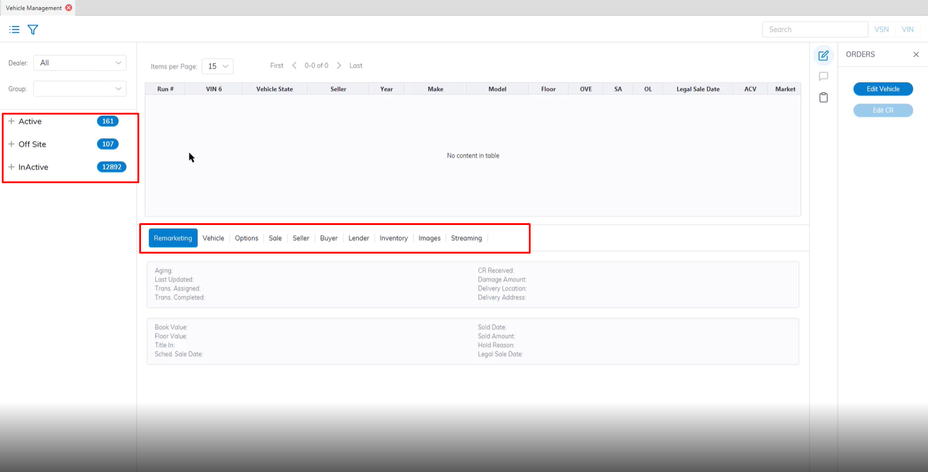Open the Group dropdown

click(x=79, y=89)
